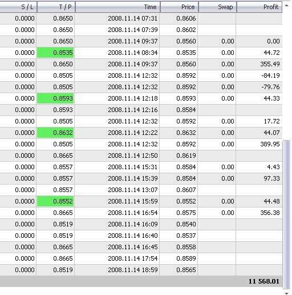Click the scrollbar up arrow

pyautogui.click(x=286, y=6)
